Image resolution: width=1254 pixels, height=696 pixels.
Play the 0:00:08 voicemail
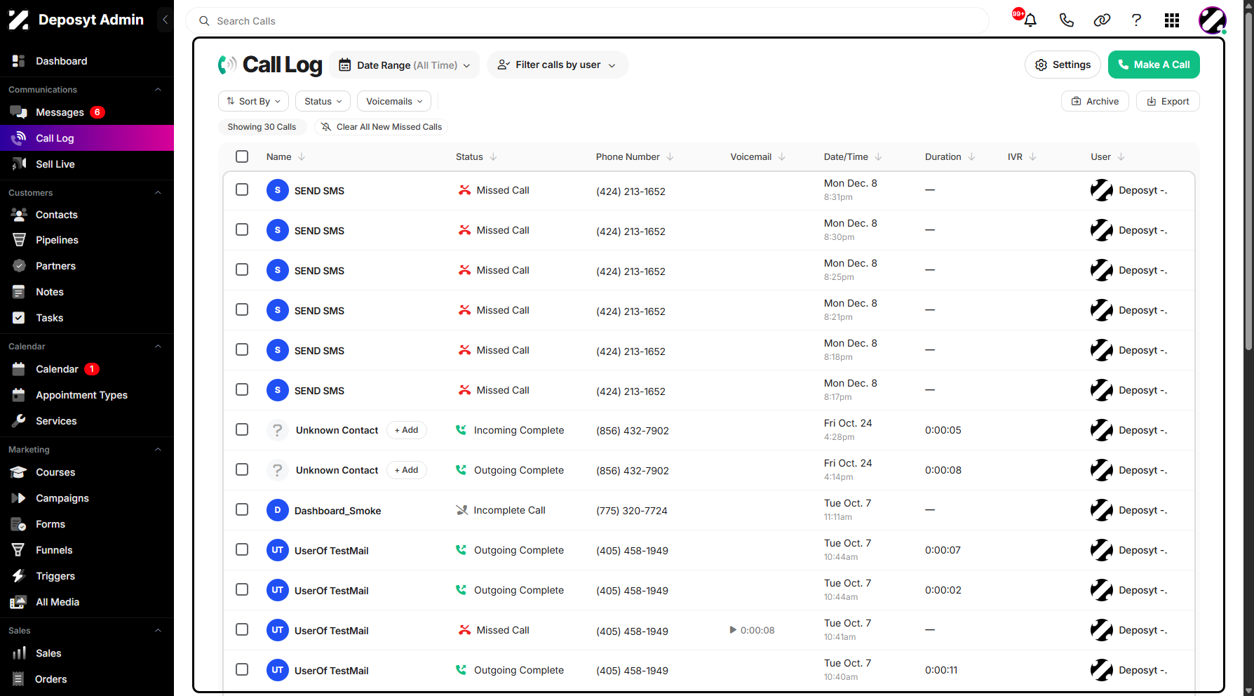[733, 630]
